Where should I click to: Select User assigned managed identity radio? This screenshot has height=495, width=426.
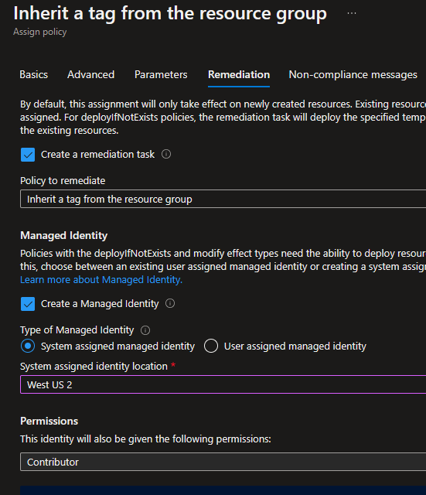pyautogui.click(x=211, y=346)
